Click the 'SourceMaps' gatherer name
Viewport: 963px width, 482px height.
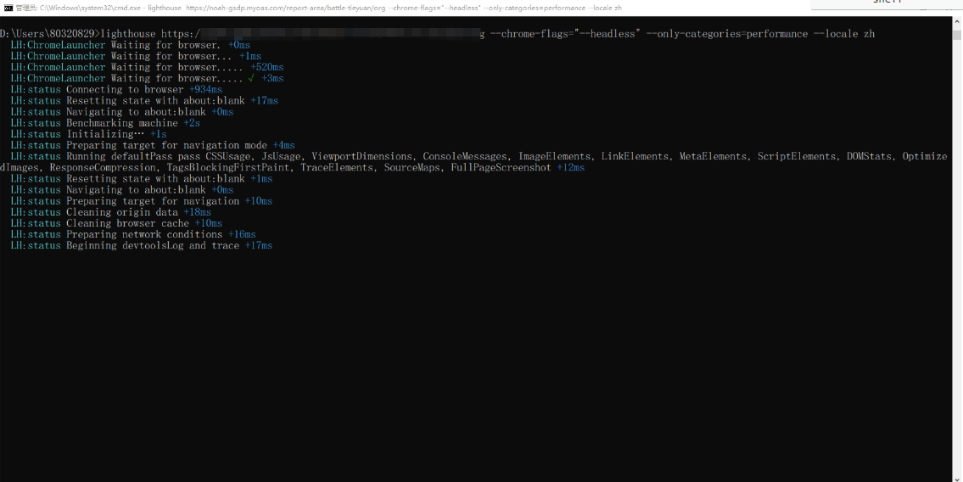pos(412,167)
